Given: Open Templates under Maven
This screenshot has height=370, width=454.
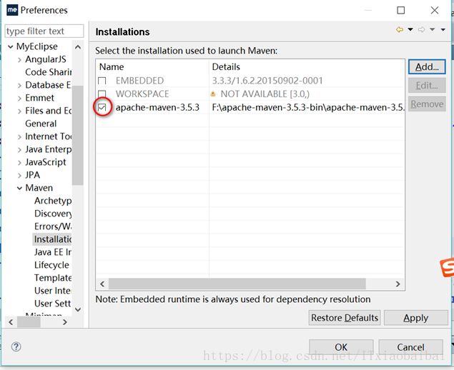Looking at the screenshot, I should pyautogui.click(x=53, y=278).
